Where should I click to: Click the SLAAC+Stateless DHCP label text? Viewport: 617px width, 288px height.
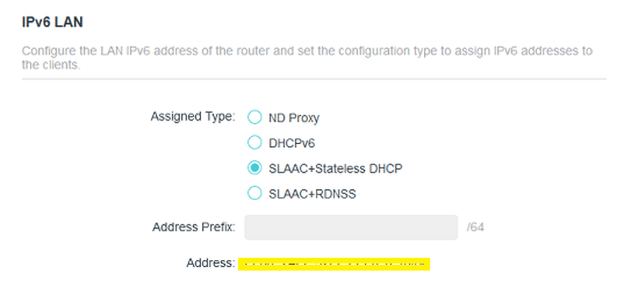click(336, 168)
